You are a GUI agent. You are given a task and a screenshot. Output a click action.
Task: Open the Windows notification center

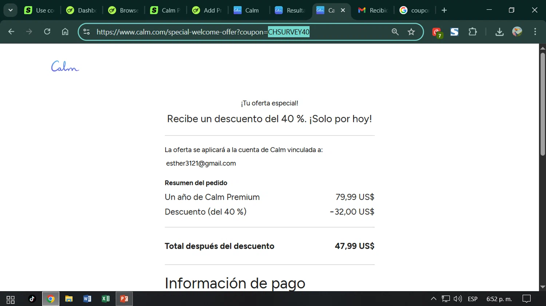pyautogui.click(x=526, y=299)
